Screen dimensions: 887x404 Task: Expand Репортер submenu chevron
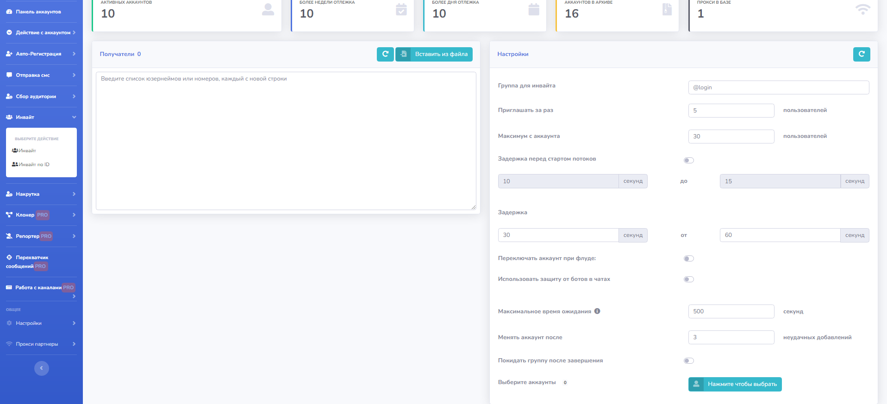click(74, 236)
